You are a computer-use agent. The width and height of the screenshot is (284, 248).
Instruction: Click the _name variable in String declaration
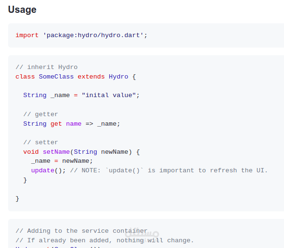tap(60, 95)
